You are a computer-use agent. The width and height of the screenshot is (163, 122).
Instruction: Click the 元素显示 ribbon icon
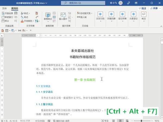(133, 16)
